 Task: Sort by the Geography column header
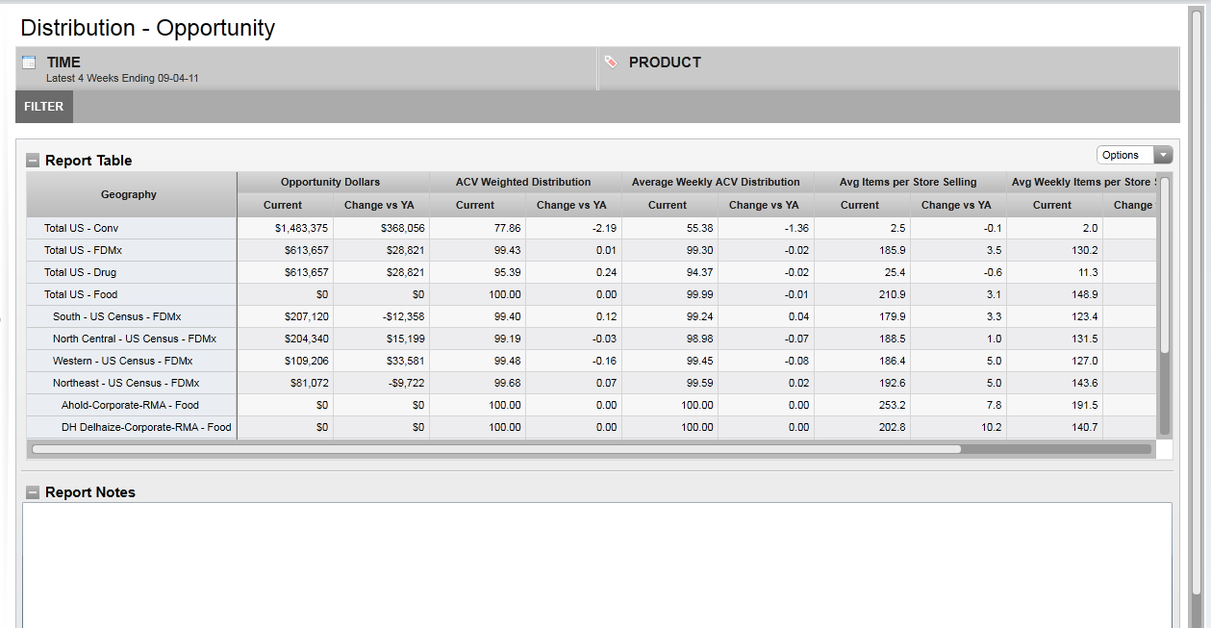click(129, 194)
